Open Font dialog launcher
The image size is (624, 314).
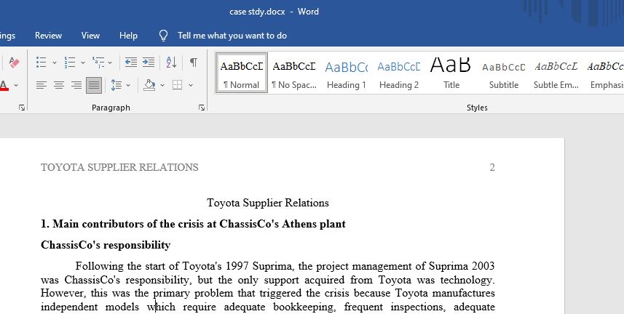tap(22, 108)
